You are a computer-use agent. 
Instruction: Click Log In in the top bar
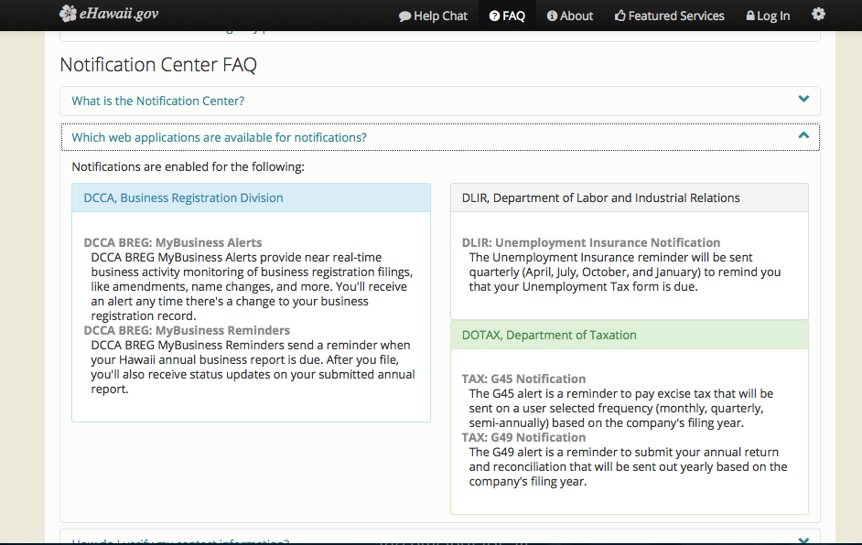click(768, 16)
